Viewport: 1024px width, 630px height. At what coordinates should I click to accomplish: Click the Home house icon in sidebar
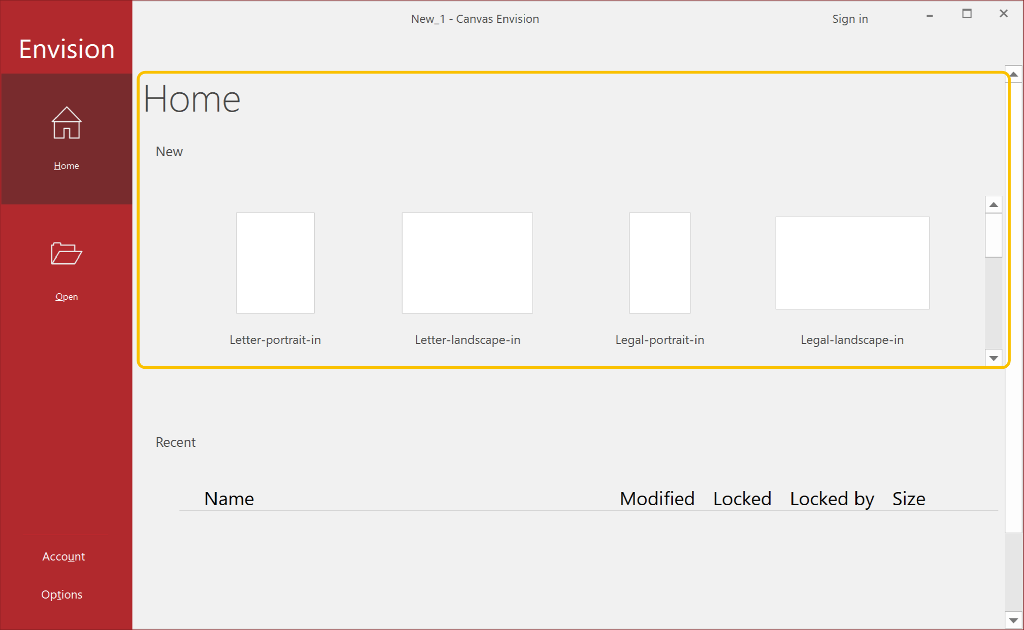click(x=66, y=123)
